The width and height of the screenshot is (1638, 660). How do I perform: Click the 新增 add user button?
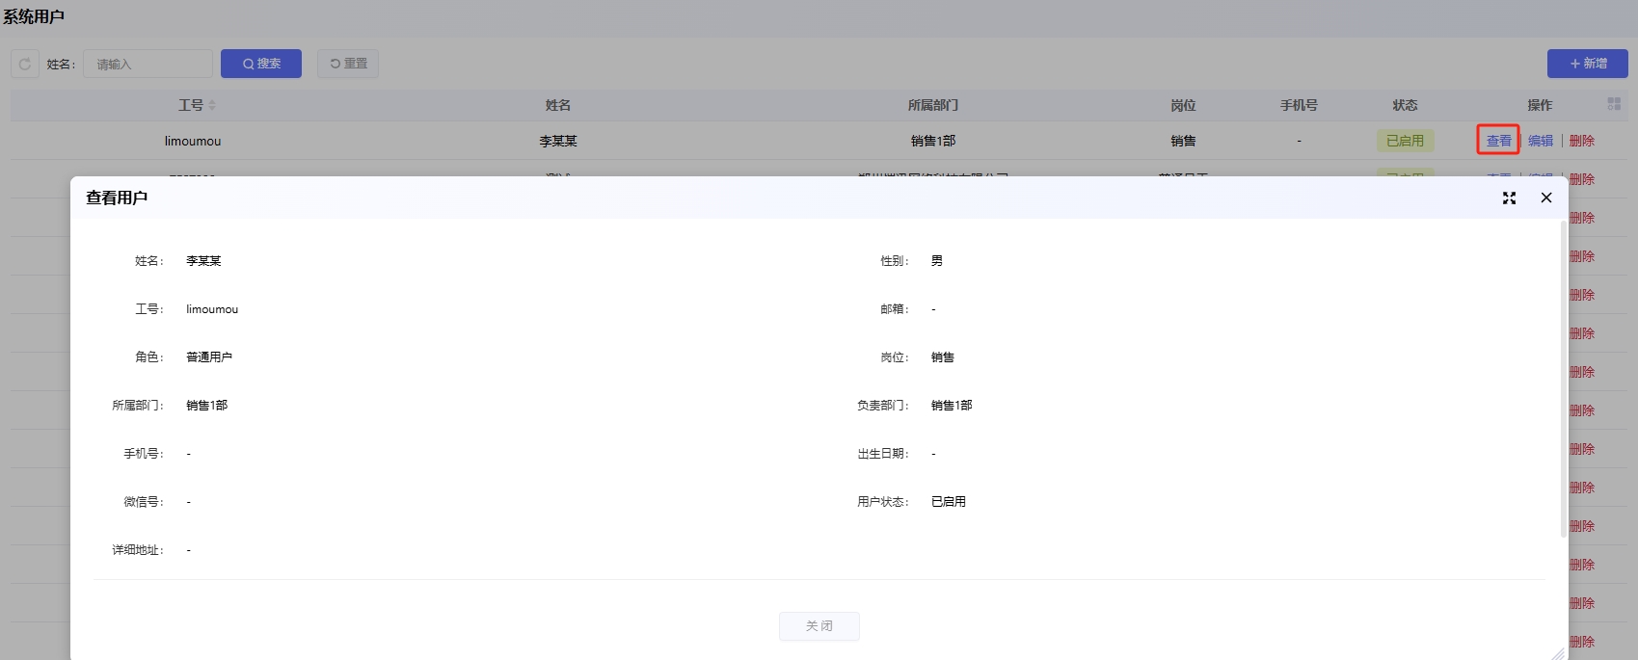pyautogui.click(x=1587, y=64)
